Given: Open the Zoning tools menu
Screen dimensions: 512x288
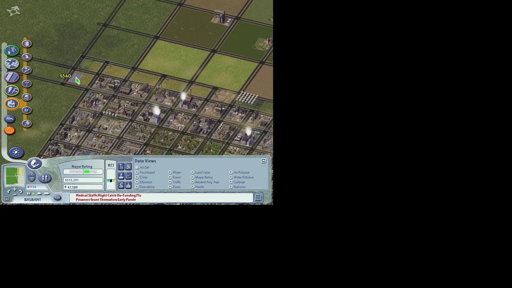Looking at the screenshot, I should tap(12, 64).
